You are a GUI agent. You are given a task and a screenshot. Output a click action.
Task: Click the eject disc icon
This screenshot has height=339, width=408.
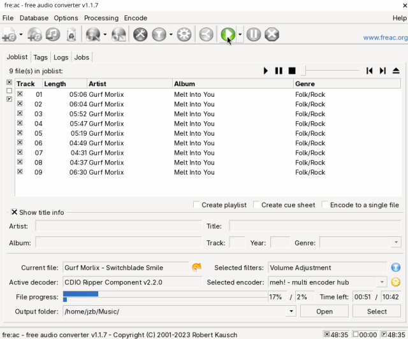[x=396, y=71]
